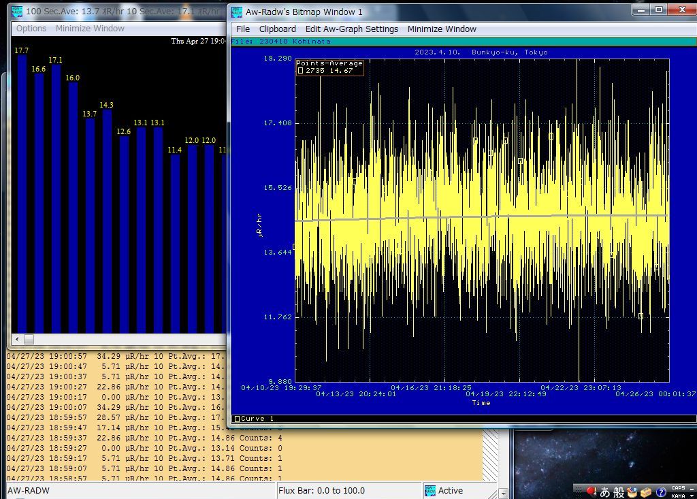Click the red IME pad icon
Image resolution: width=697 pixels, height=499 pixels.
591,492
